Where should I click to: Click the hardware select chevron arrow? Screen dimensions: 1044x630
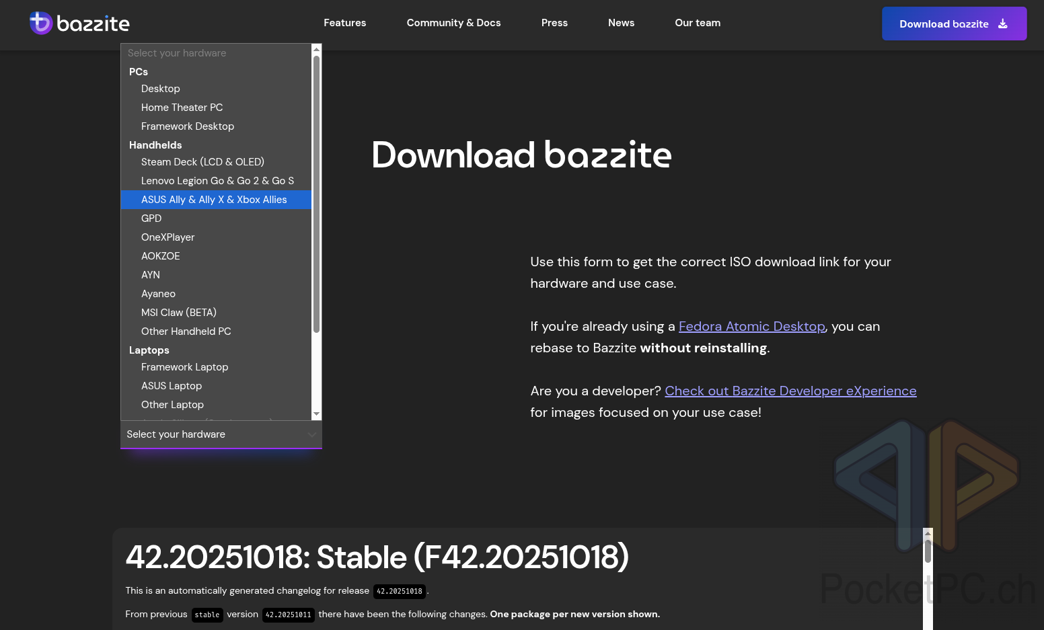[312, 435]
